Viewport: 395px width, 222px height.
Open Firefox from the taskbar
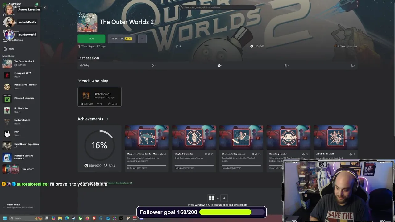(87, 218)
